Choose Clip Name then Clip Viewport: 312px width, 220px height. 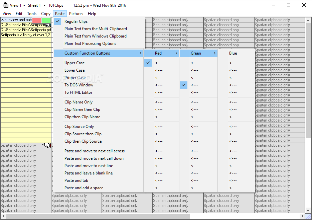click(x=99, y=109)
